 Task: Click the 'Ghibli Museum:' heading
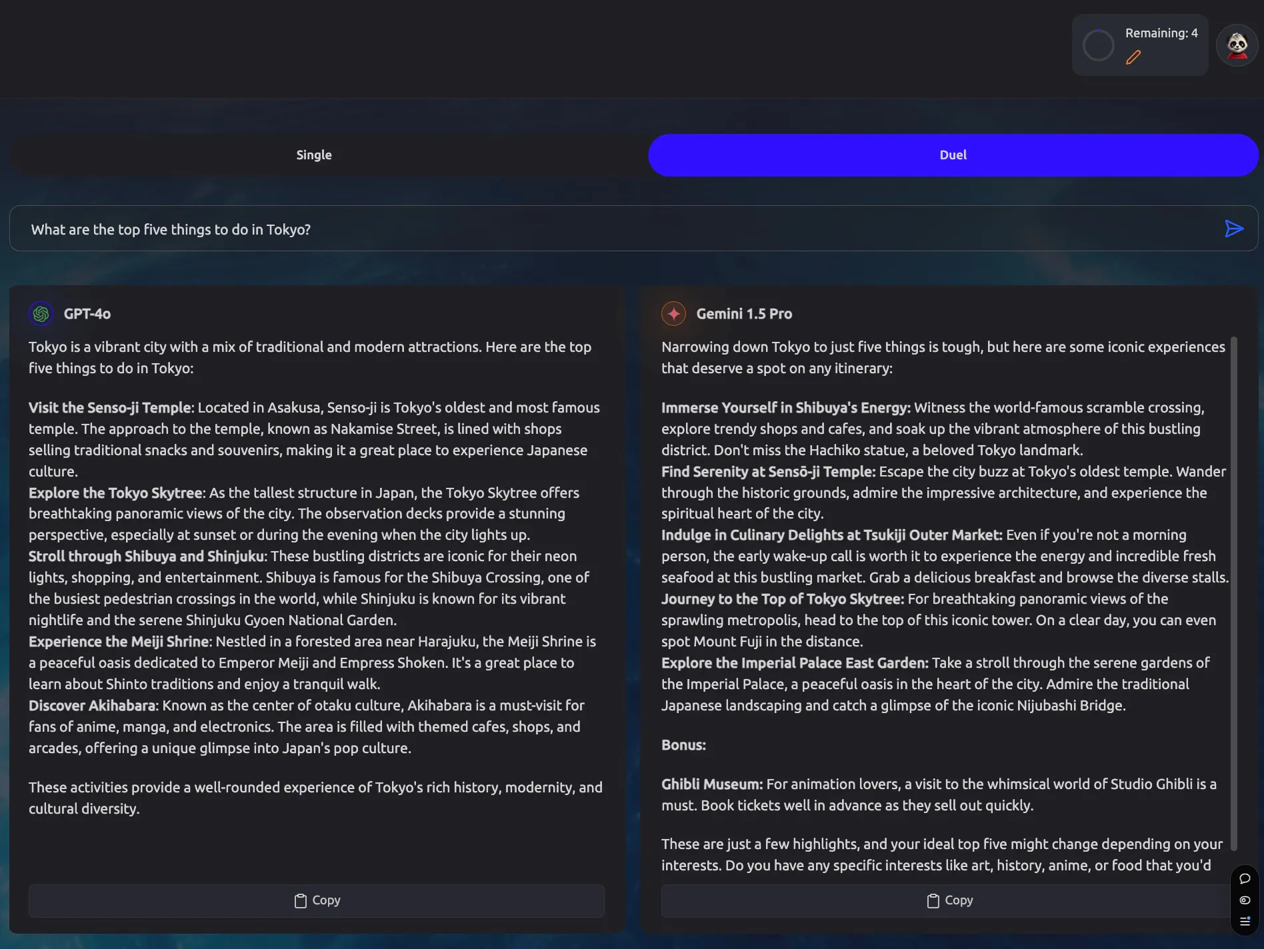click(x=712, y=784)
